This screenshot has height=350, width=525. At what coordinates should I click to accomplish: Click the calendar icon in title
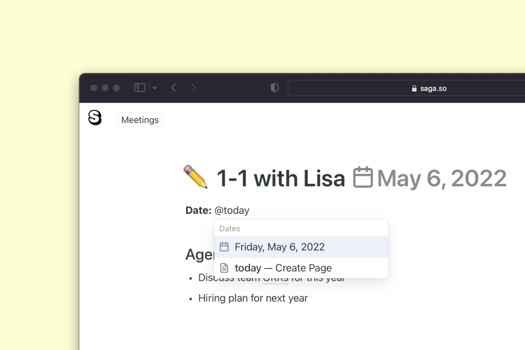(x=363, y=177)
